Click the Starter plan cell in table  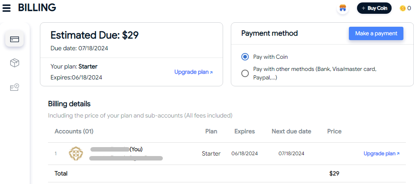click(211, 154)
